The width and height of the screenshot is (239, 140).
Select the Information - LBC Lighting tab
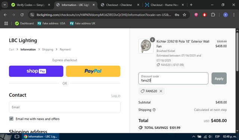pyautogui.click(x=75, y=5)
